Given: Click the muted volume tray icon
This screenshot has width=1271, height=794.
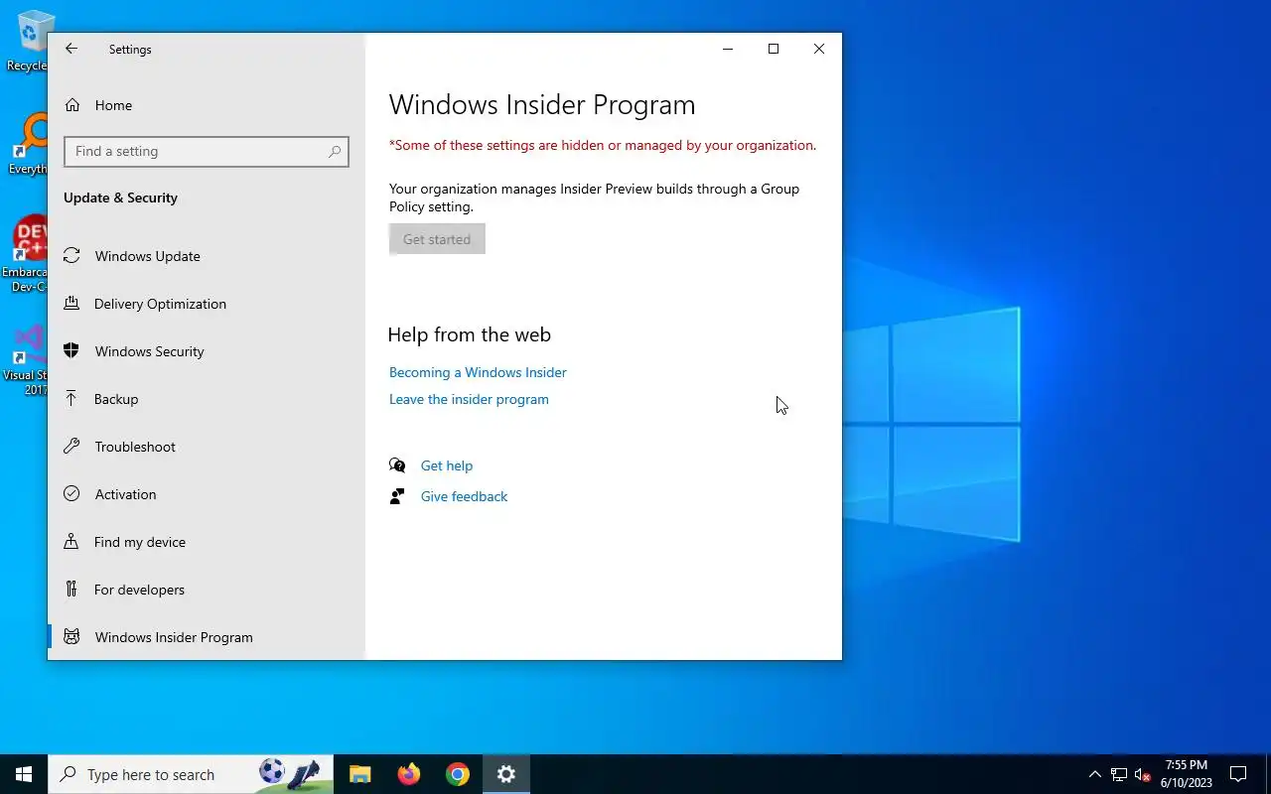Looking at the screenshot, I should pos(1143,775).
